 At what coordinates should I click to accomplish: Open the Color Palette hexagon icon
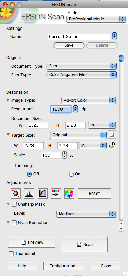(x=69, y=194)
